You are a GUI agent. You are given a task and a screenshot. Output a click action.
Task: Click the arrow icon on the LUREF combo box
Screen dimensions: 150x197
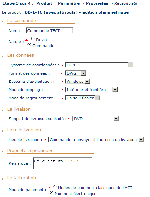[131, 65]
